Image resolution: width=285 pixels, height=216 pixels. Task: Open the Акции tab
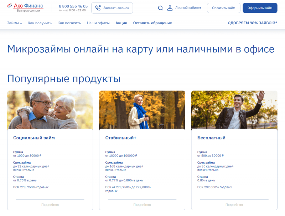coord(121,23)
